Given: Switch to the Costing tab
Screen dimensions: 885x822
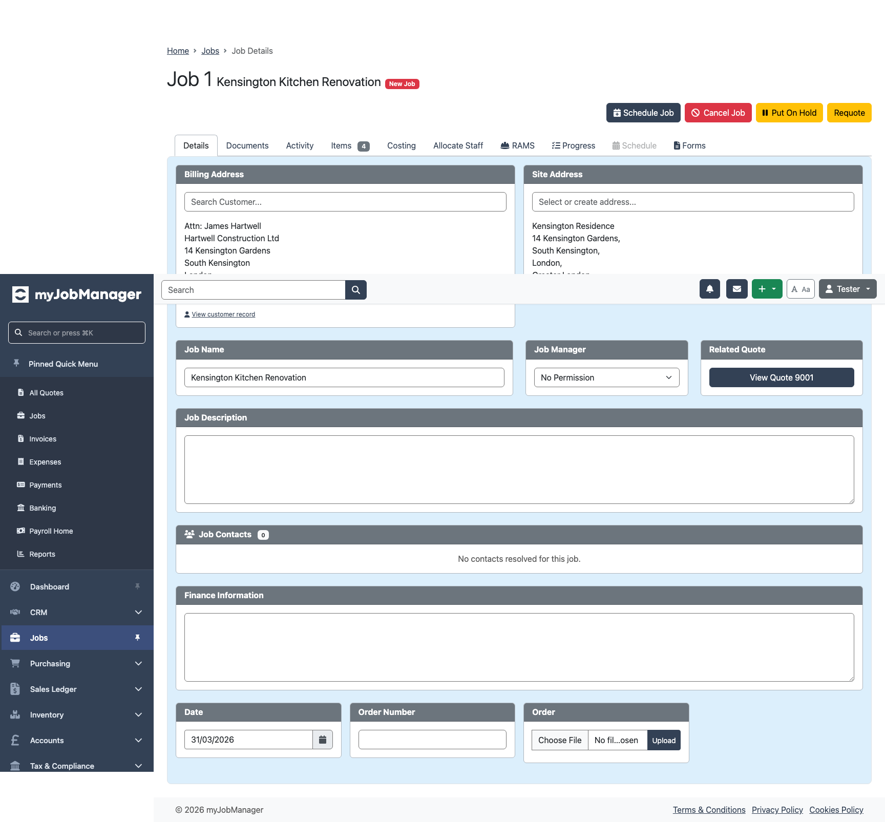Looking at the screenshot, I should click(x=402, y=145).
